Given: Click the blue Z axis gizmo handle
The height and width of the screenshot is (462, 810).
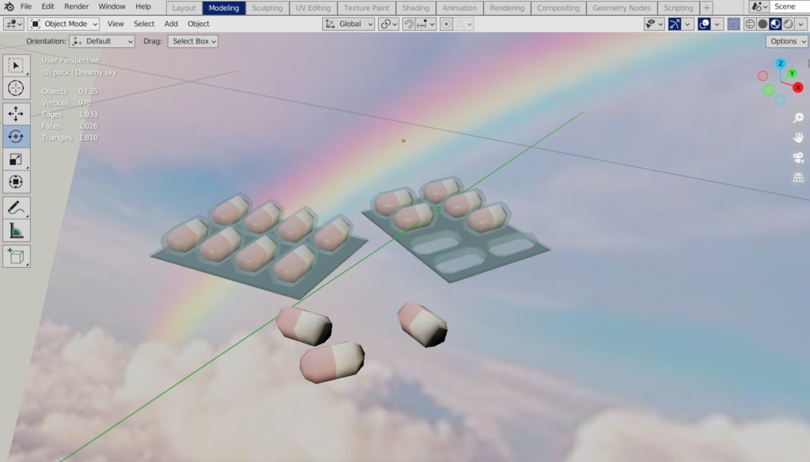Looking at the screenshot, I should click(x=781, y=63).
